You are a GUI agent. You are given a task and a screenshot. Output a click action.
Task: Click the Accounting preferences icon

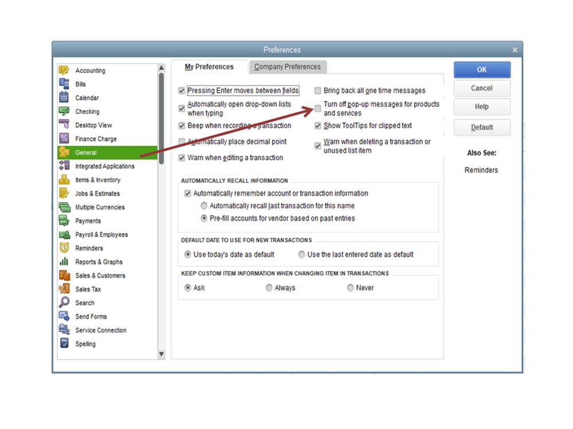click(x=64, y=70)
